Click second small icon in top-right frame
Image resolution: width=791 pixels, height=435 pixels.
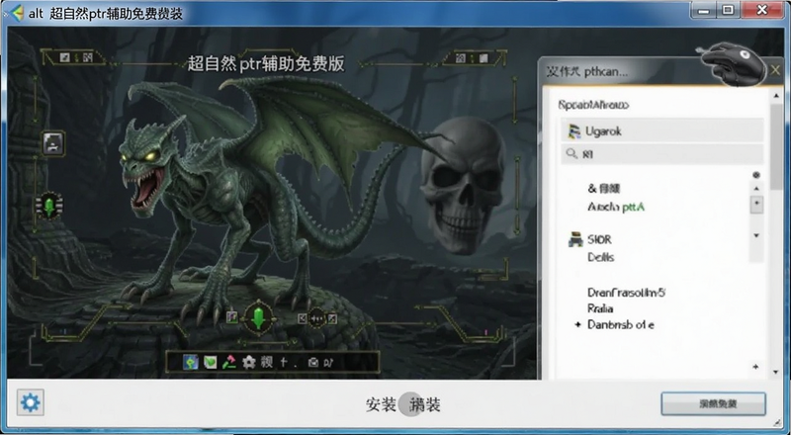pyautogui.click(x=483, y=58)
